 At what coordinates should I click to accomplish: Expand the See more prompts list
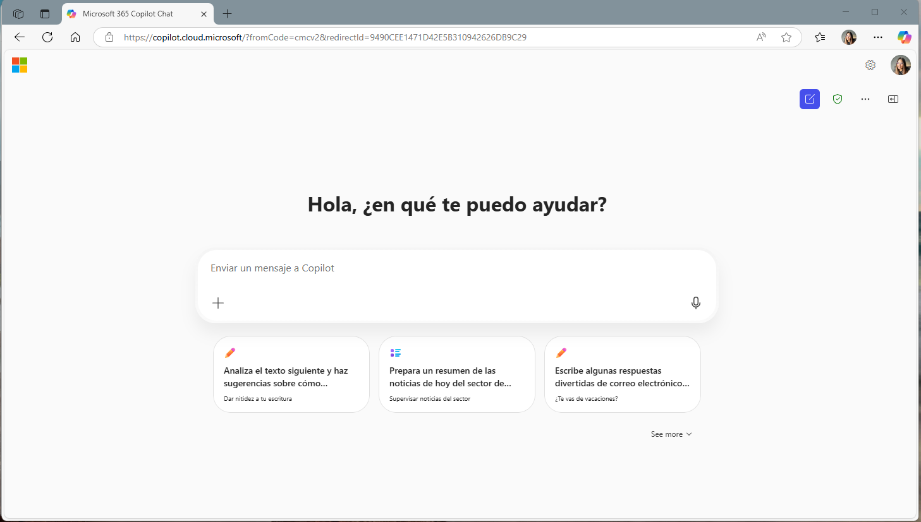tap(671, 434)
